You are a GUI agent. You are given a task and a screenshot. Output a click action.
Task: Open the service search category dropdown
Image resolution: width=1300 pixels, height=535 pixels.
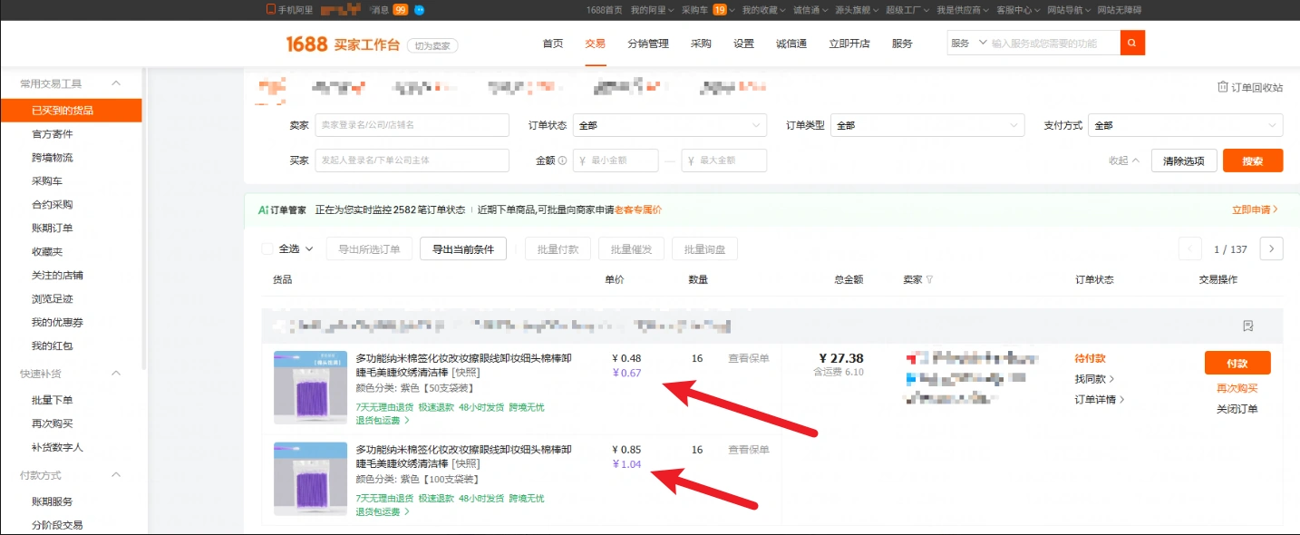[x=968, y=43]
